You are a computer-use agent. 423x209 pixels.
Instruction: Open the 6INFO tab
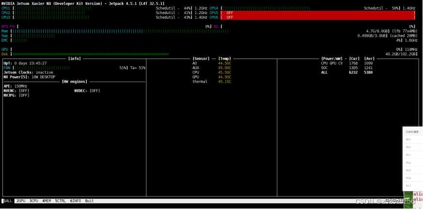(75, 201)
